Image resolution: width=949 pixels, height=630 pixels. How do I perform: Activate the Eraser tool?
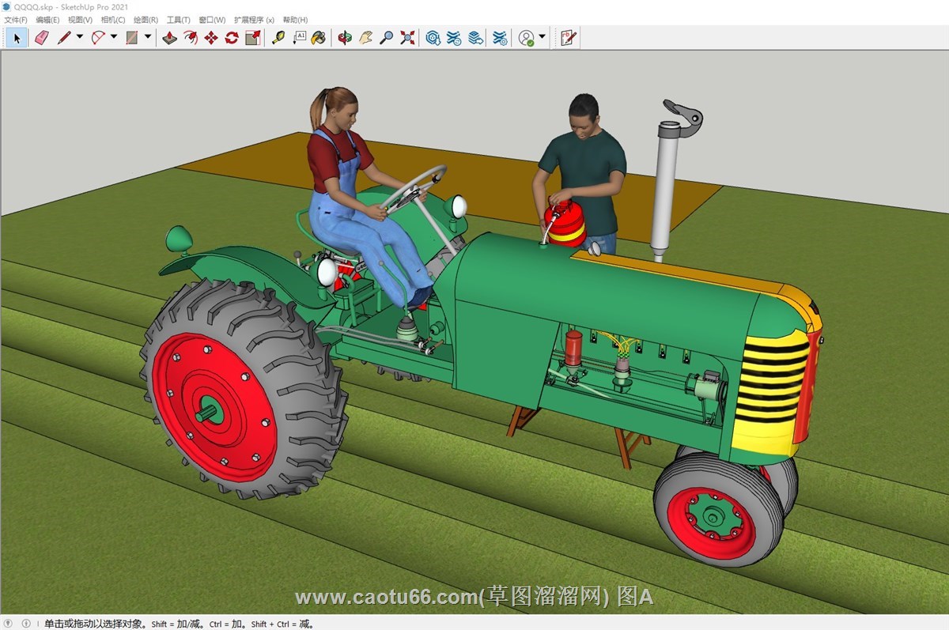coord(42,37)
